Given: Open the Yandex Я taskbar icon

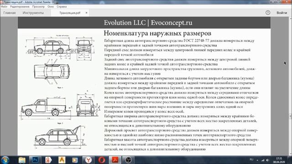Looking at the screenshot, I should click(x=48, y=160).
